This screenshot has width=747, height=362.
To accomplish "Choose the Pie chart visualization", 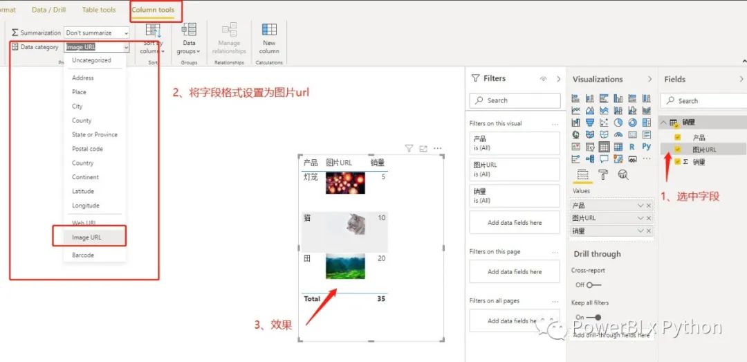I will click(618, 123).
